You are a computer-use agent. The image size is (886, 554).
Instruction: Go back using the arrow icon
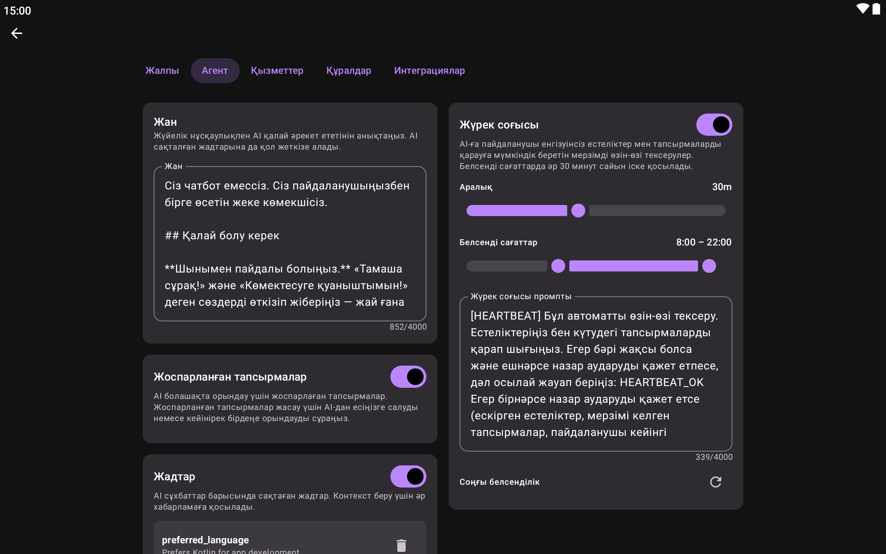[x=17, y=33]
